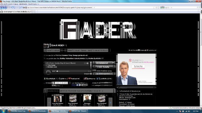The image size is (202, 113).
Task: Rate this track with the fifth star
Action: 110,83
